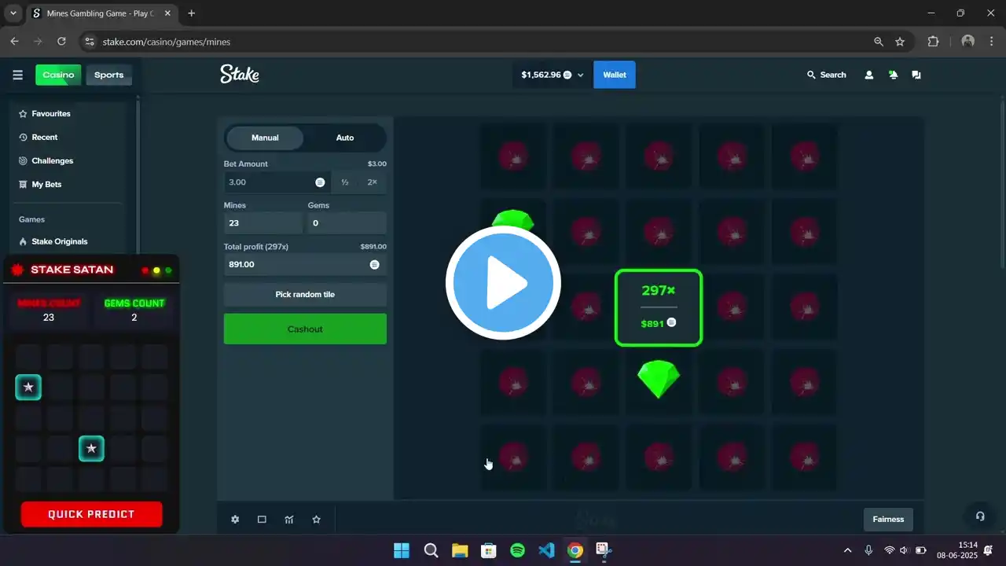The height and width of the screenshot is (566, 1006).
Task: Switch to the Sports section
Action: [x=108, y=75]
